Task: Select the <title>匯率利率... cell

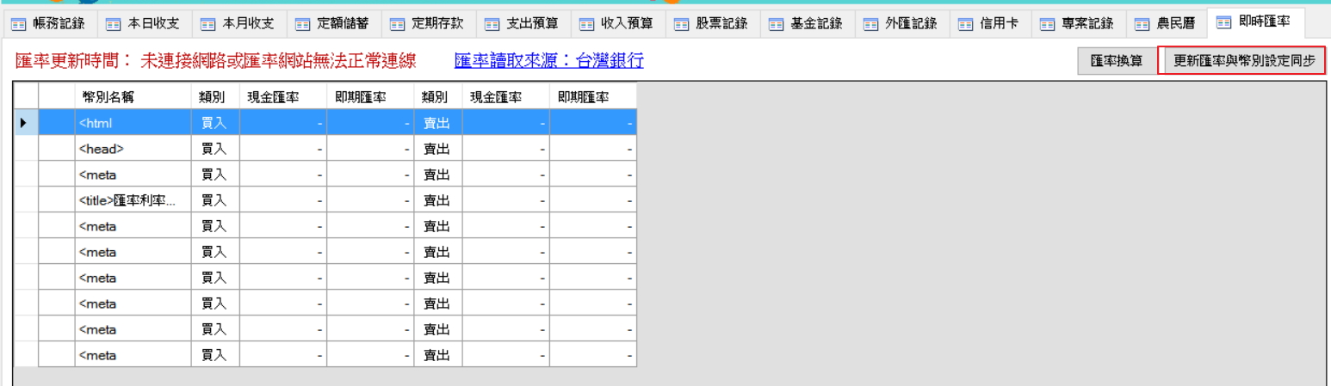Action: pyautogui.click(x=133, y=199)
